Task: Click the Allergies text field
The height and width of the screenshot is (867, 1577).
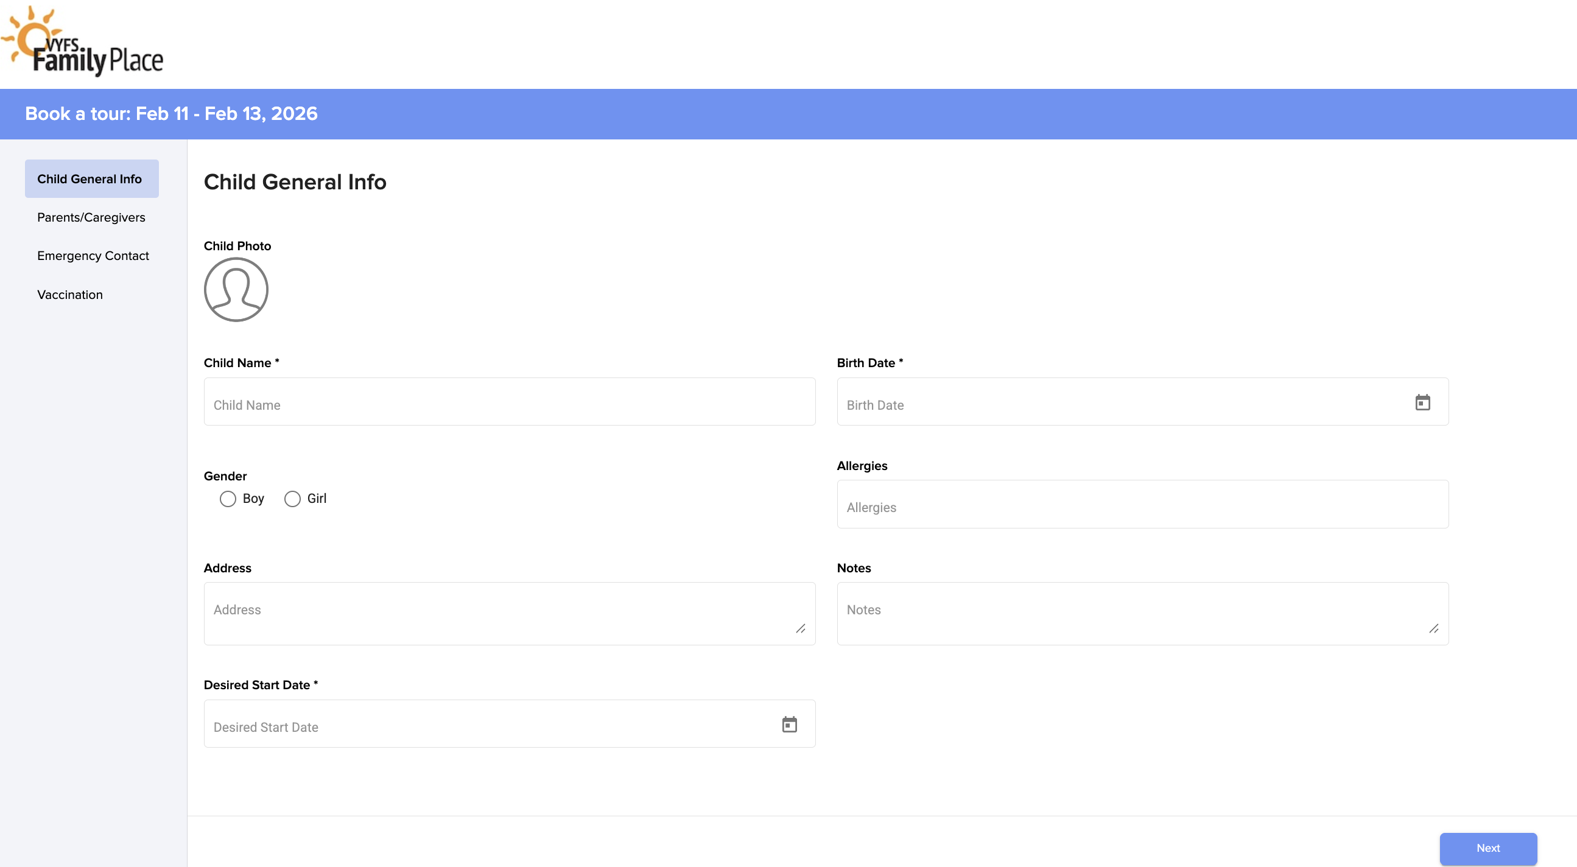Action: coord(1142,505)
